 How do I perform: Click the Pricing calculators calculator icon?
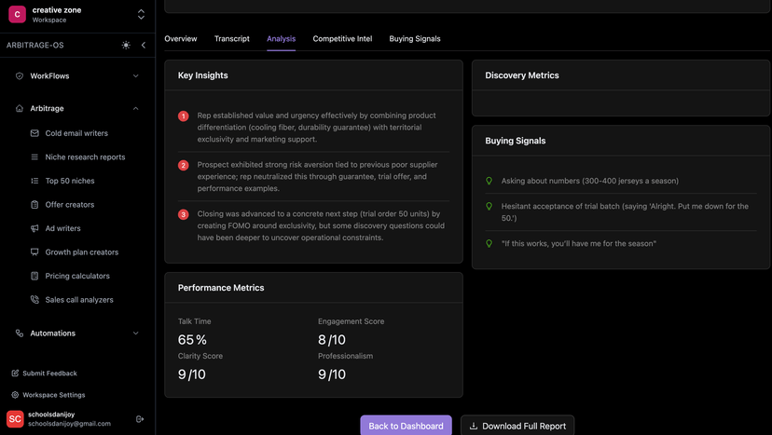click(x=34, y=276)
